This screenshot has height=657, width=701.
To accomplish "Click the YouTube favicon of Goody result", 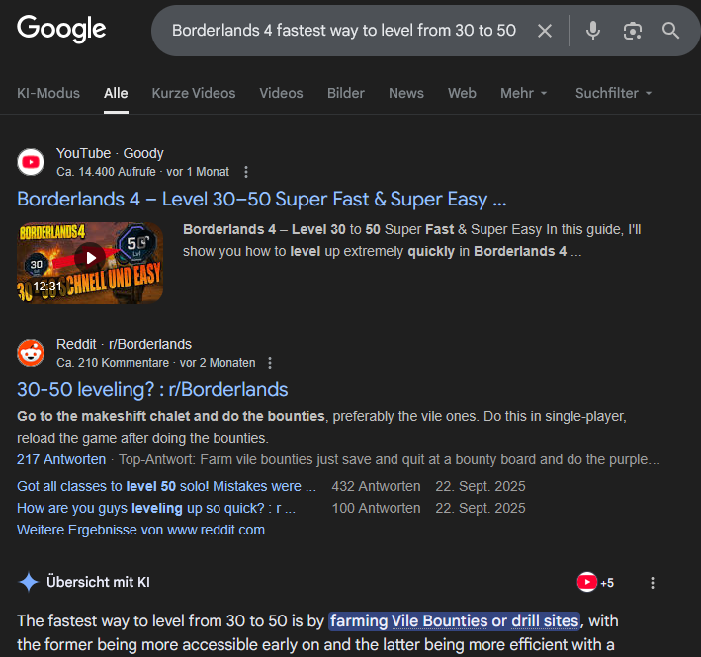I will coord(31,162).
